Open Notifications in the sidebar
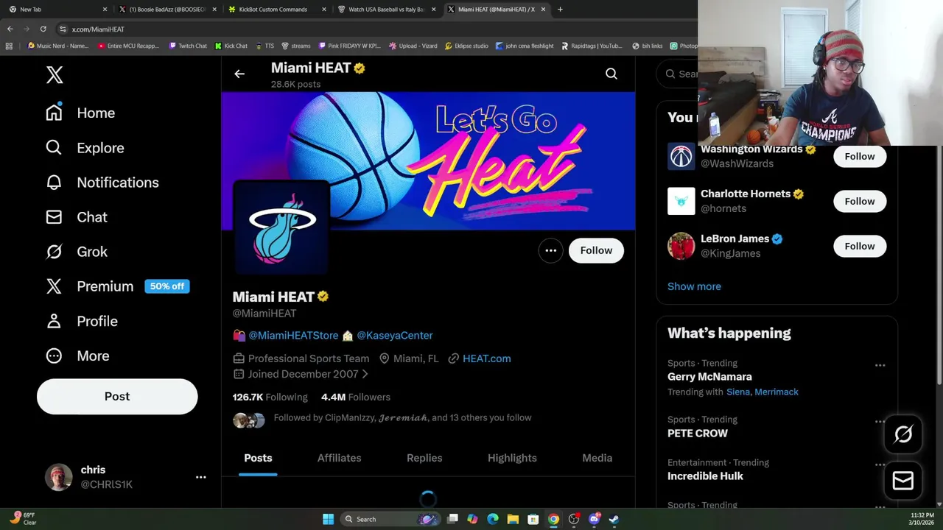 pos(102,182)
